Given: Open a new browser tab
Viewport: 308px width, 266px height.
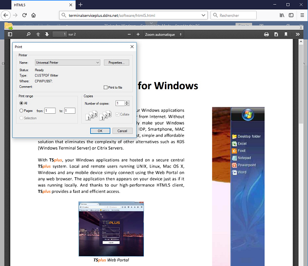Looking at the screenshot, I should (x=80, y=4).
